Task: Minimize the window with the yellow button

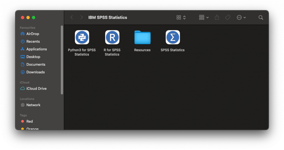Action: point(28,17)
